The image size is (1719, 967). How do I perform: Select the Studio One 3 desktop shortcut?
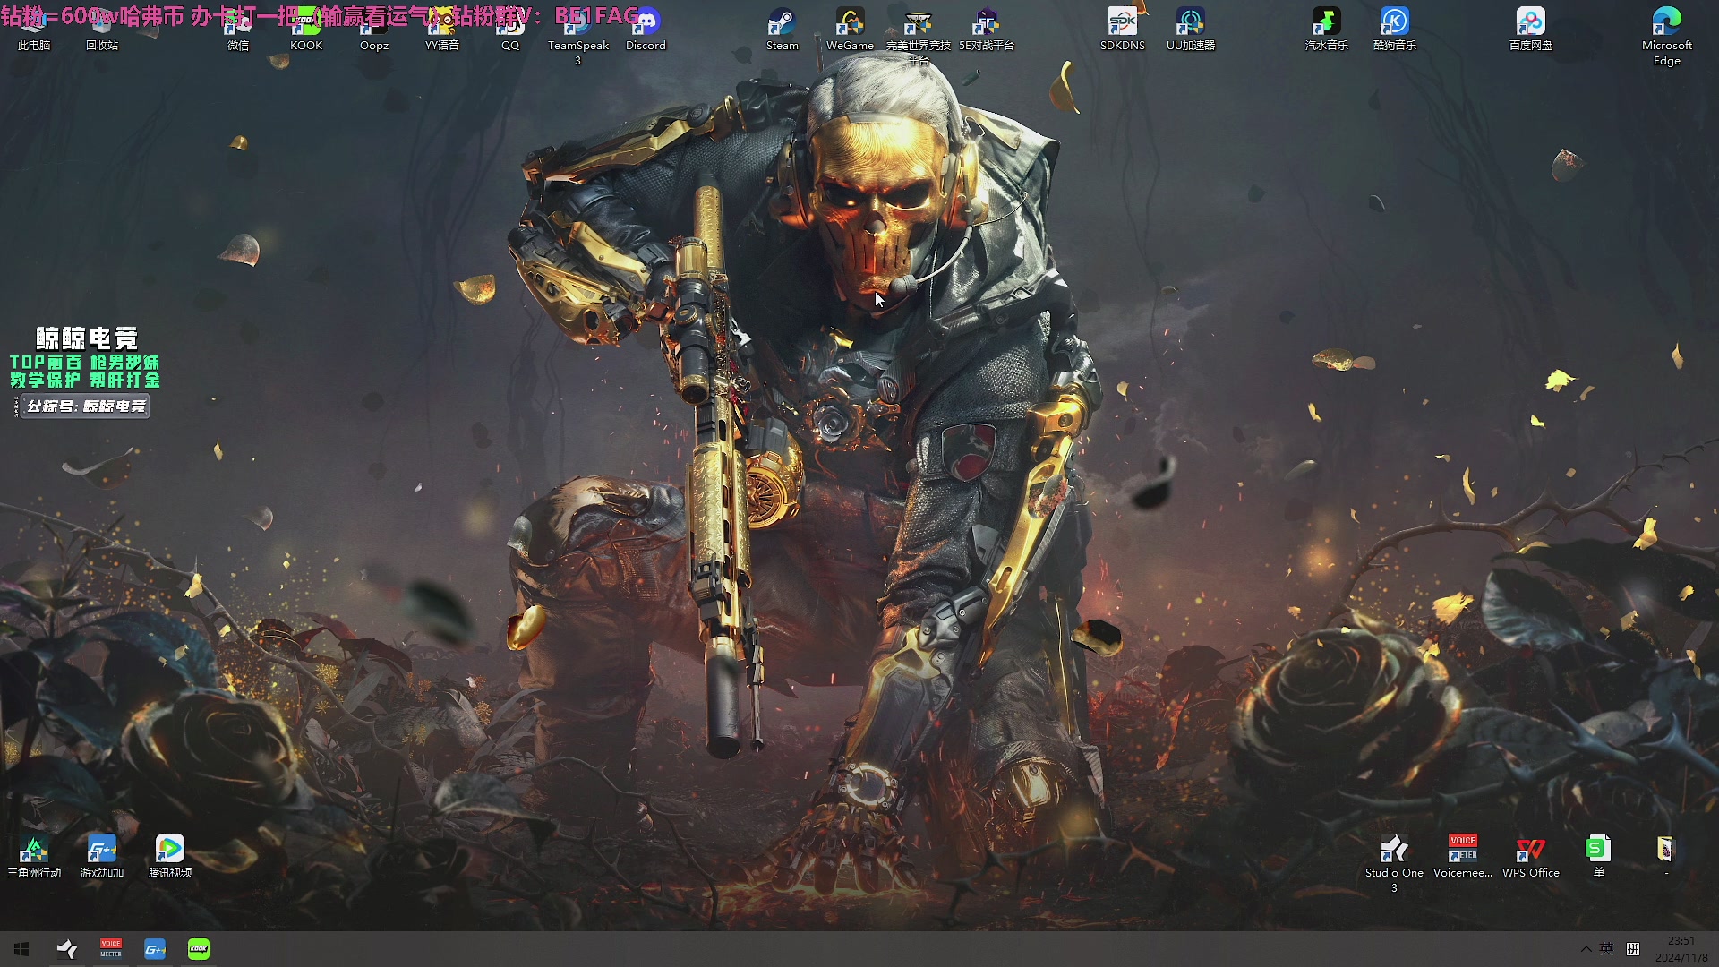click(x=1394, y=863)
